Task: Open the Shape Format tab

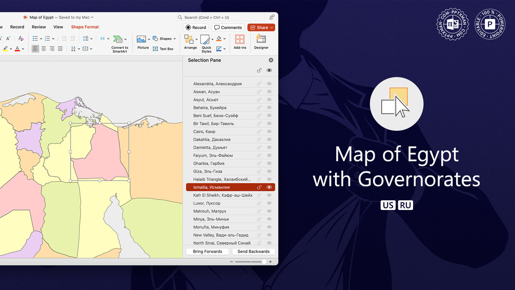Action: [x=85, y=27]
